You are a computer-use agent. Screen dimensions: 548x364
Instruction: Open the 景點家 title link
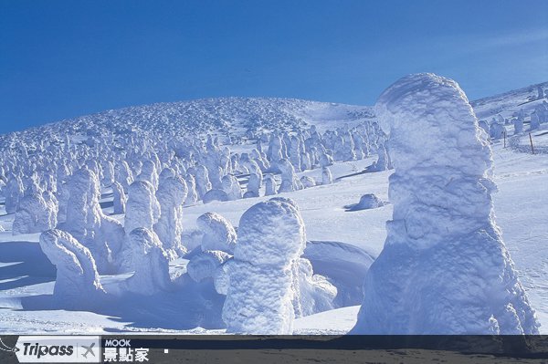point(126,355)
